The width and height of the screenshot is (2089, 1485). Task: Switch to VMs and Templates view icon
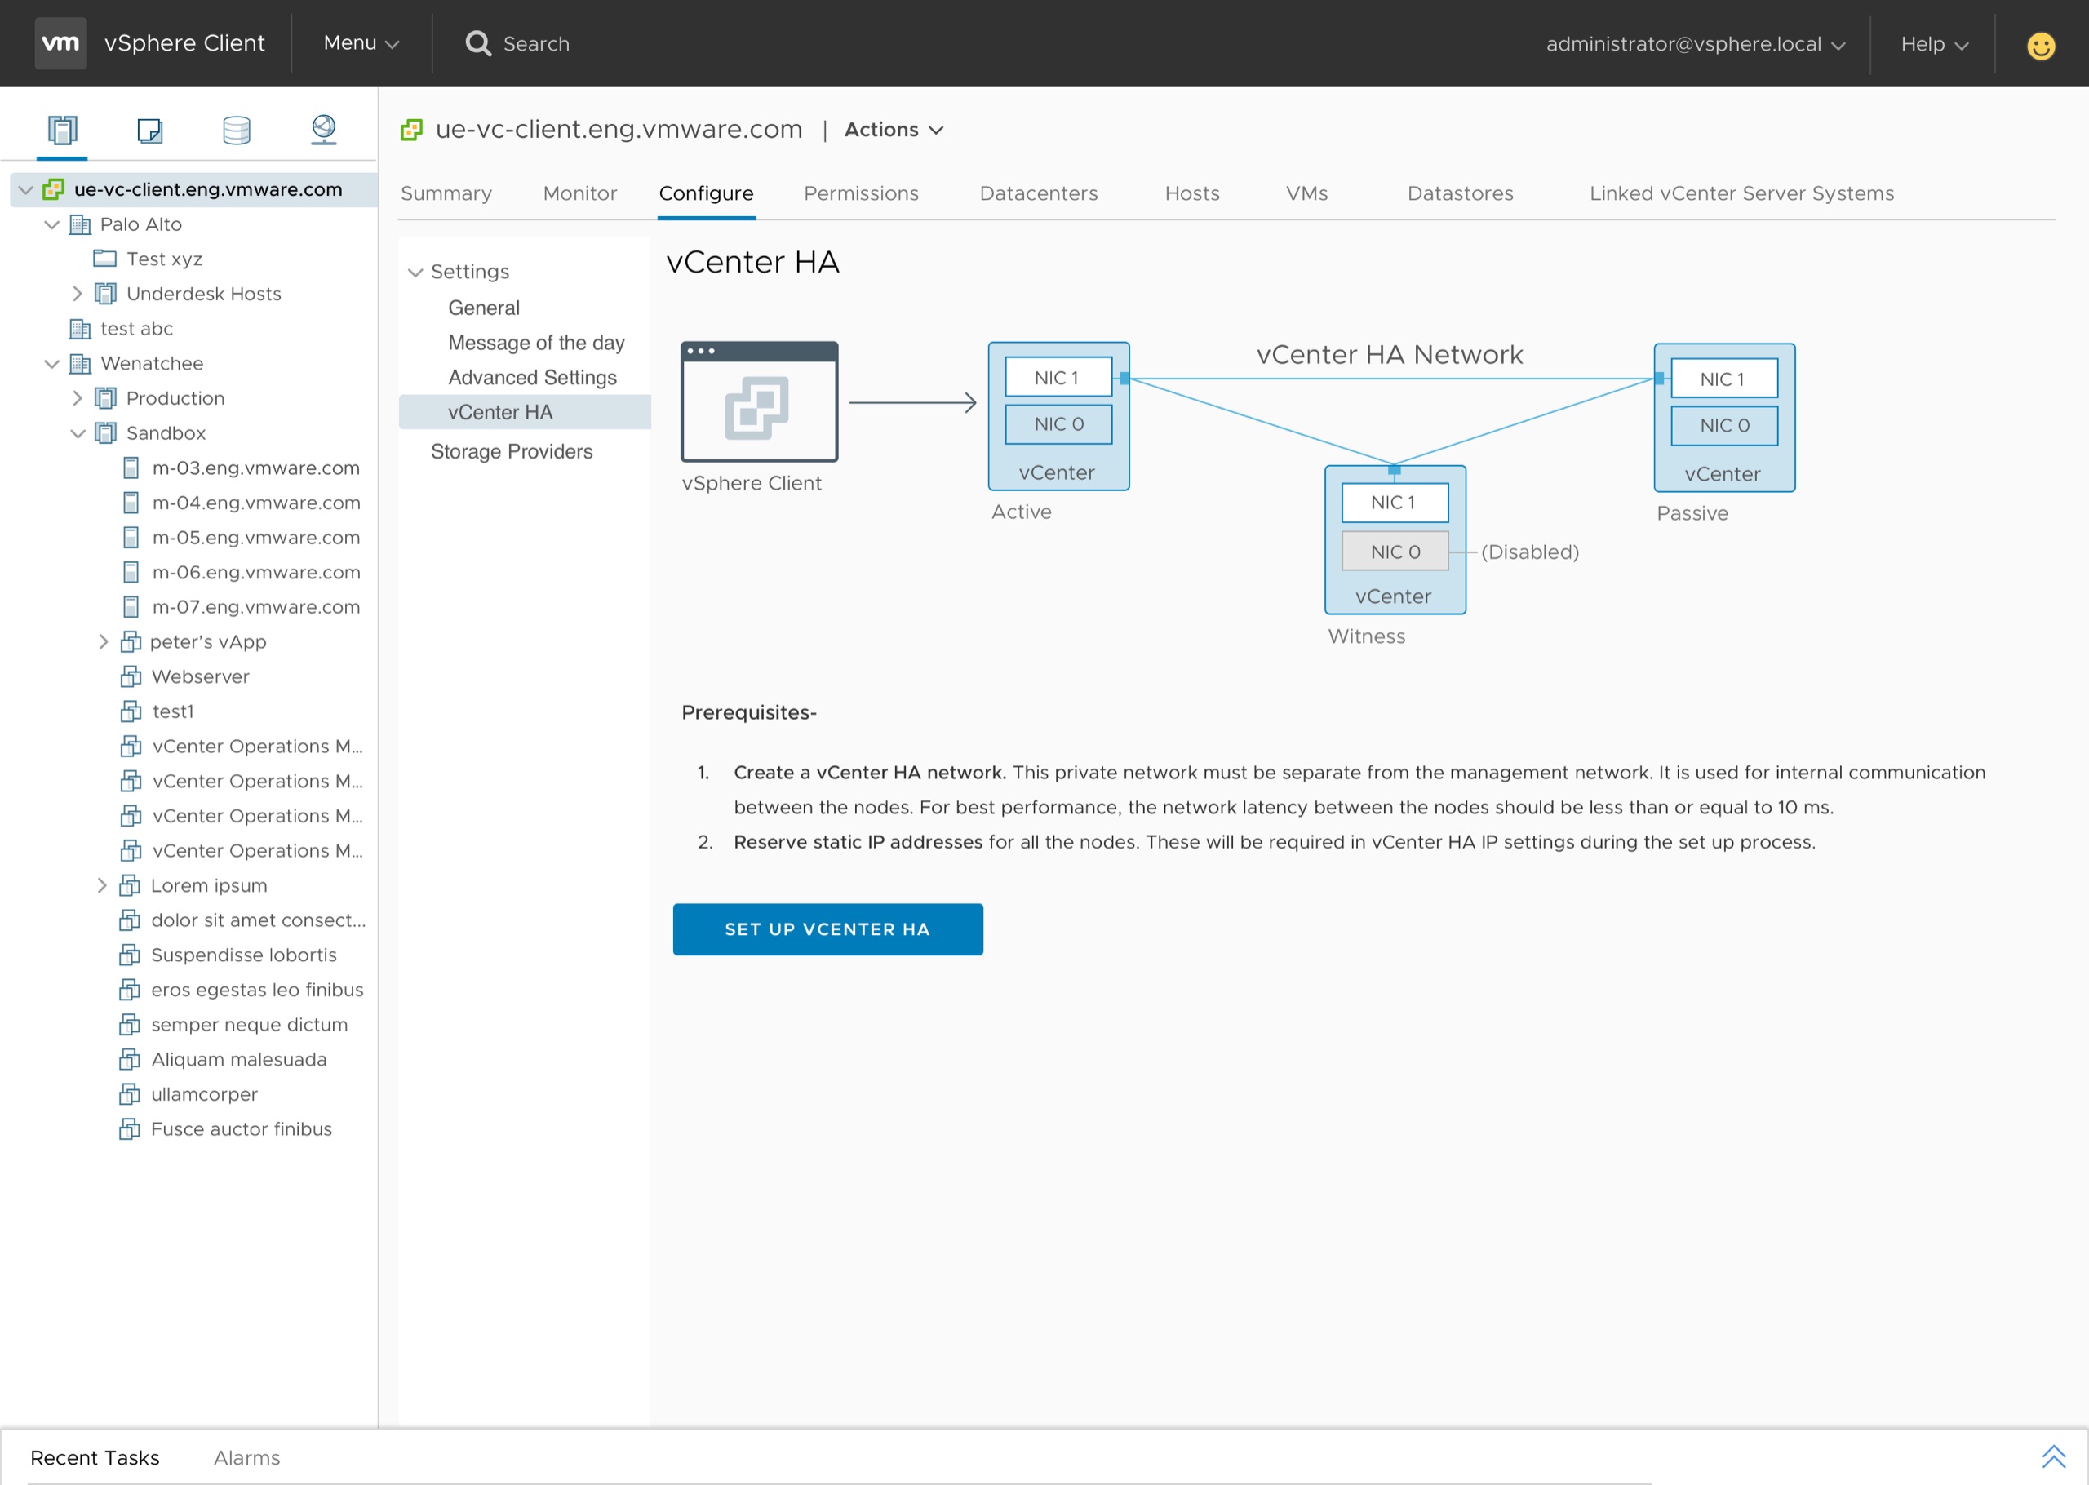coord(149,130)
